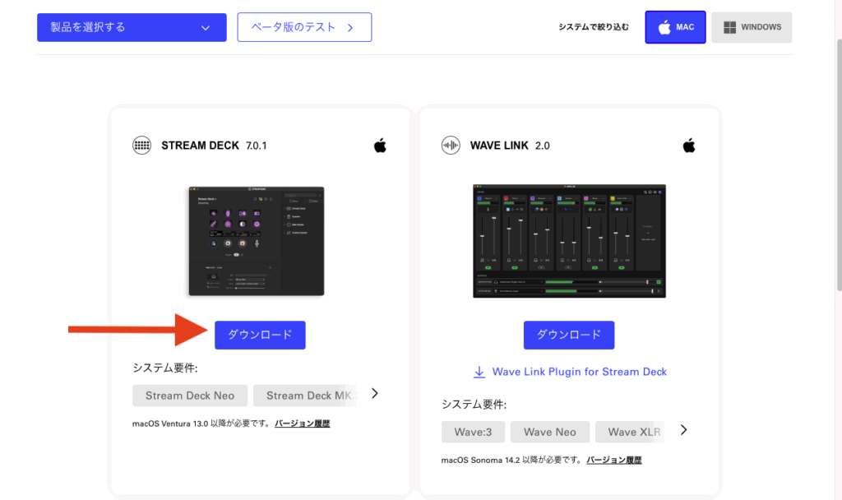
Task: Click the STREAM DECK title text
Action: pos(200,146)
